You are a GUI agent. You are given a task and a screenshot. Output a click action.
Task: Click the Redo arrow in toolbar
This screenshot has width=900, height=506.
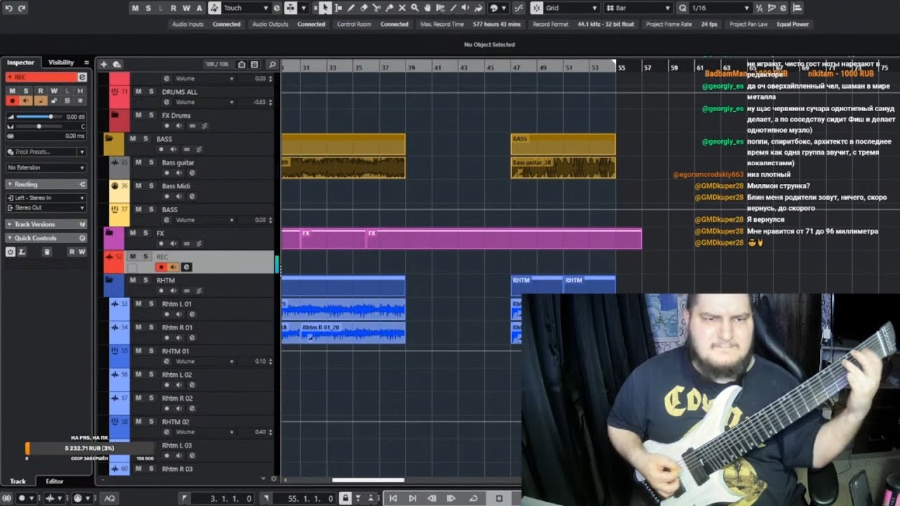22,8
